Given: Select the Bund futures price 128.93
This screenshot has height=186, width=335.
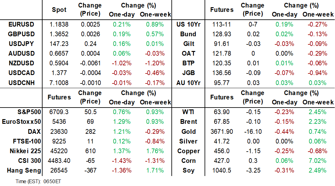Looking at the screenshot, I should [x=222, y=34].
